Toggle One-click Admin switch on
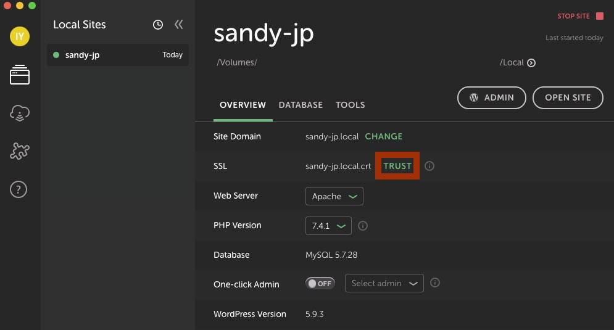Image resolution: width=614 pixels, height=330 pixels. point(320,283)
